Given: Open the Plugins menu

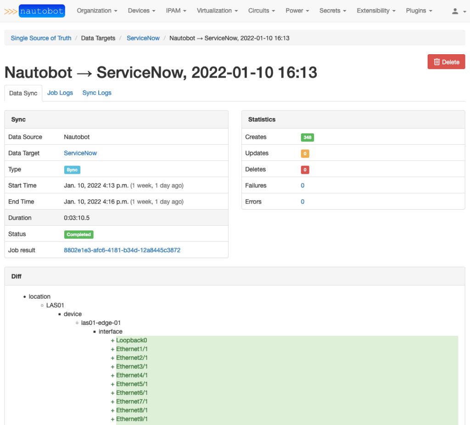Looking at the screenshot, I should click(419, 11).
